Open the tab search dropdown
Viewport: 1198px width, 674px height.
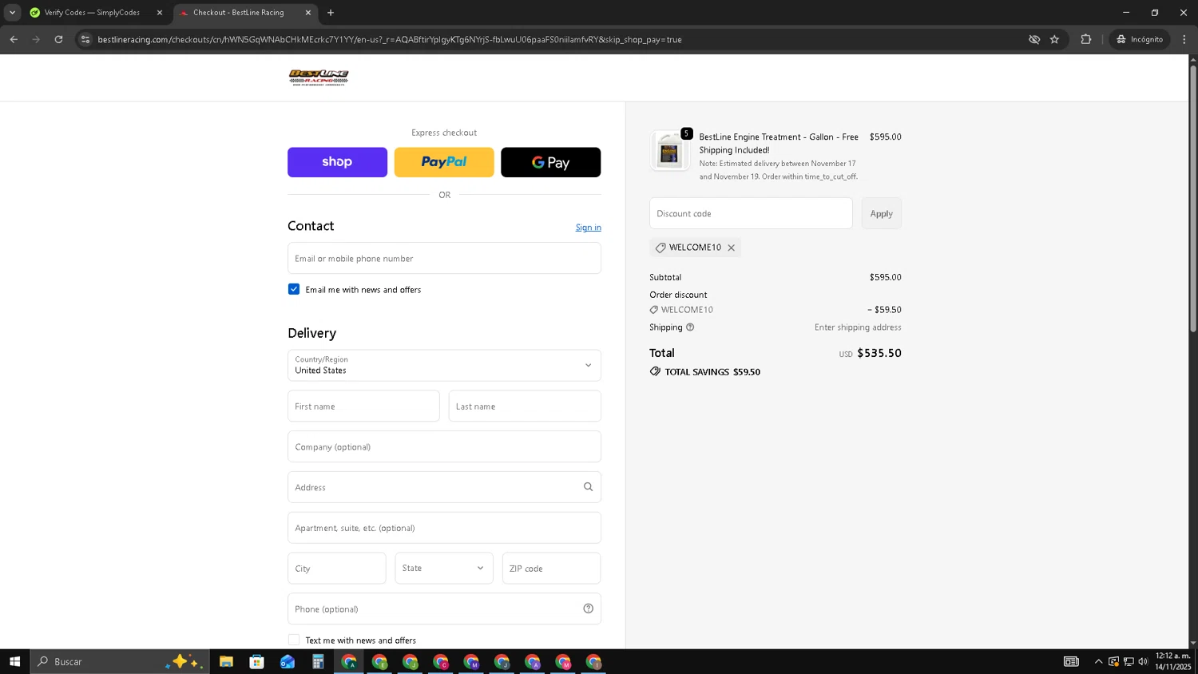(12, 13)
